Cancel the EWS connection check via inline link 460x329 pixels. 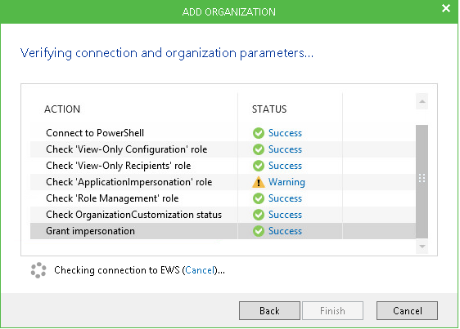[200, 270]
